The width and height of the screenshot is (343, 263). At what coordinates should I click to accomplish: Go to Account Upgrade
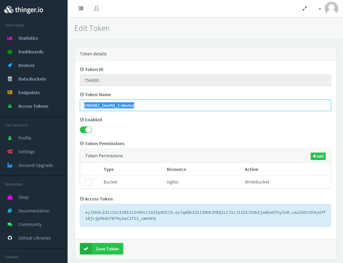click(x=35, y=165)
